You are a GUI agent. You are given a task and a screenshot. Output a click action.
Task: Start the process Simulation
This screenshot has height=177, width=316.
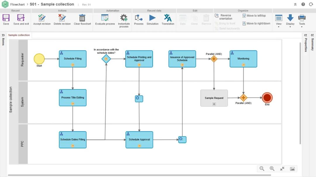point(152,18)
